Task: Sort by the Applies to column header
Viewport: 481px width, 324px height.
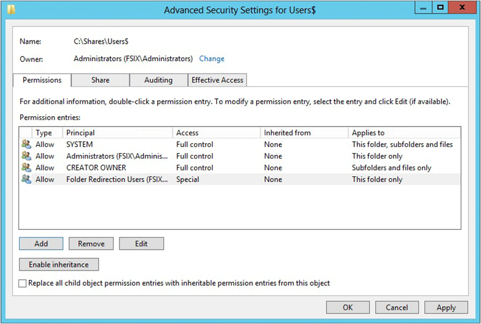Action: point(404,133)
